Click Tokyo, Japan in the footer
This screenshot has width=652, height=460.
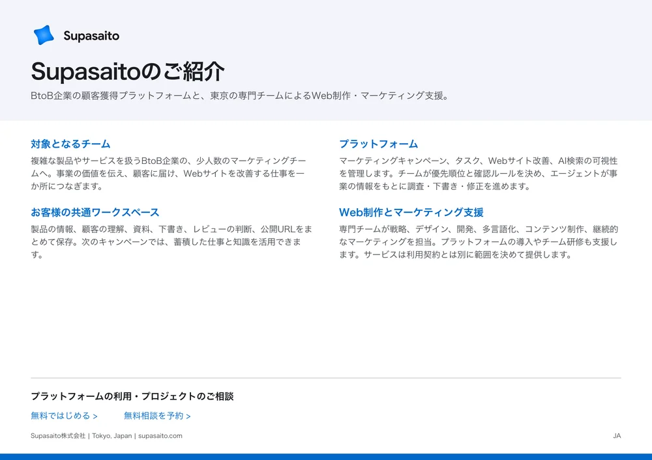click(112, 436)
